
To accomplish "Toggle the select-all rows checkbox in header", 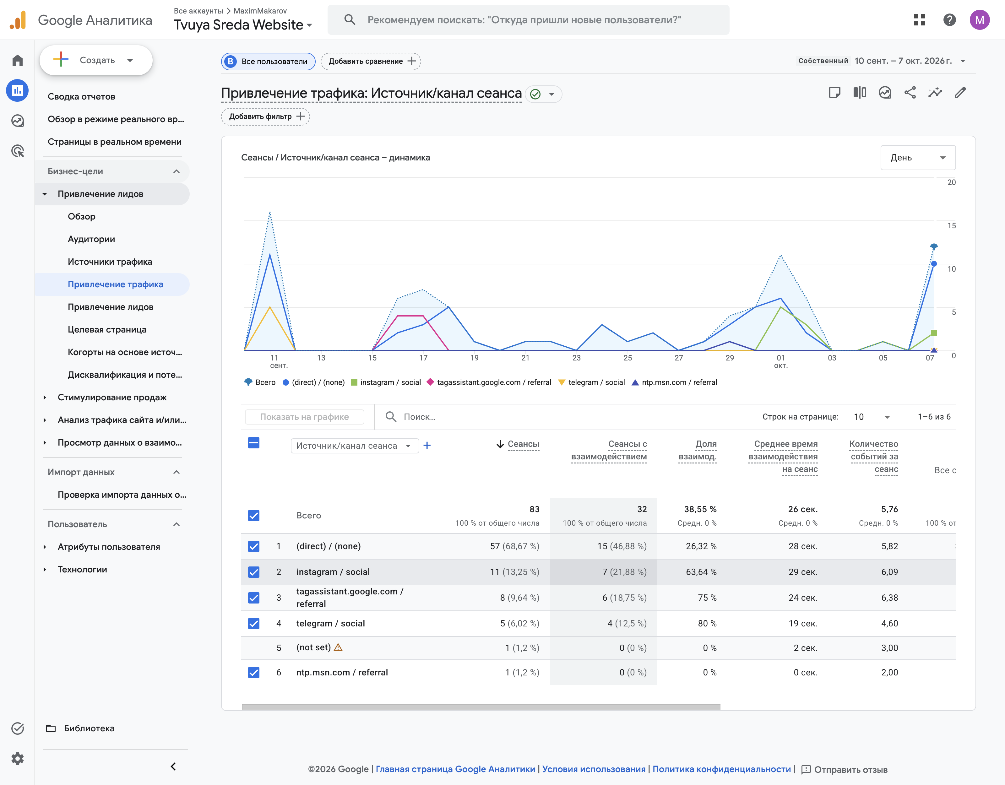I will coord(253,443).
